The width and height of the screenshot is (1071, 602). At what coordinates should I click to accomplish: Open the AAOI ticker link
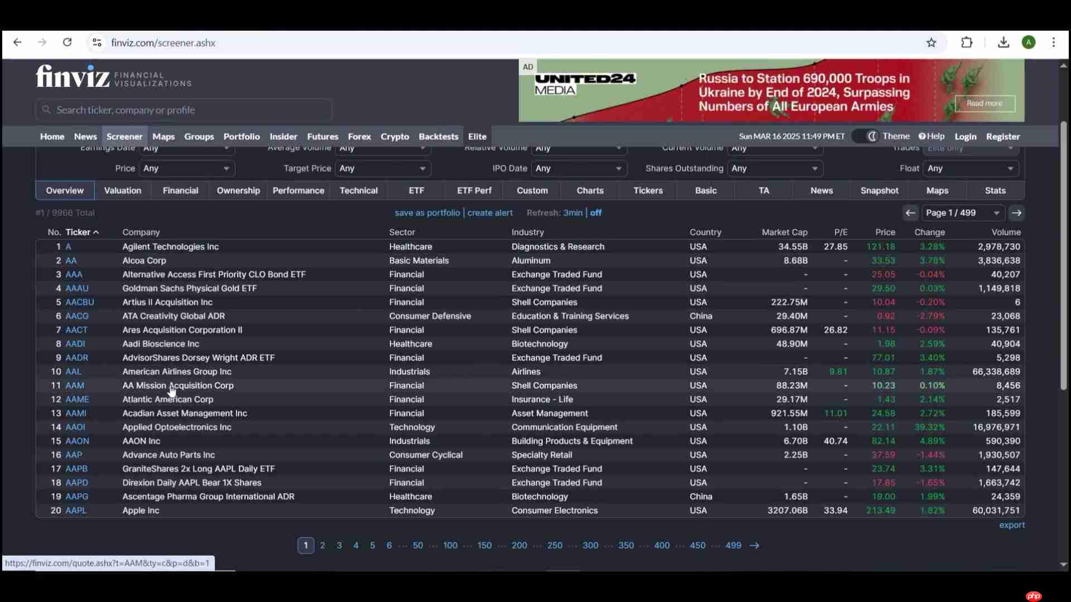(x=75, y=428)
